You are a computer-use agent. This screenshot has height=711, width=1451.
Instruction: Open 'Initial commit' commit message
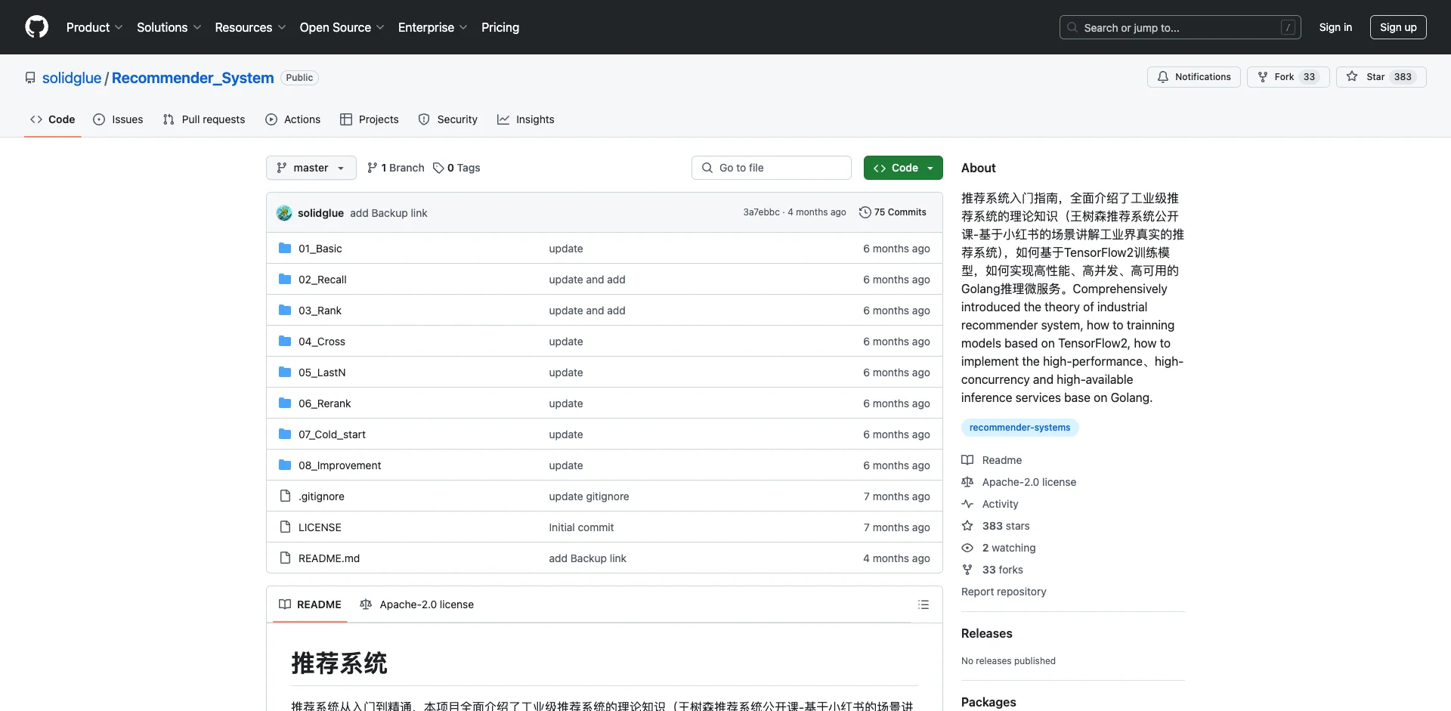coord(581,527)
